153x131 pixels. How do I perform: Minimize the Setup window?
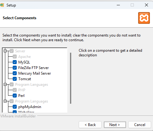[118, 5]
